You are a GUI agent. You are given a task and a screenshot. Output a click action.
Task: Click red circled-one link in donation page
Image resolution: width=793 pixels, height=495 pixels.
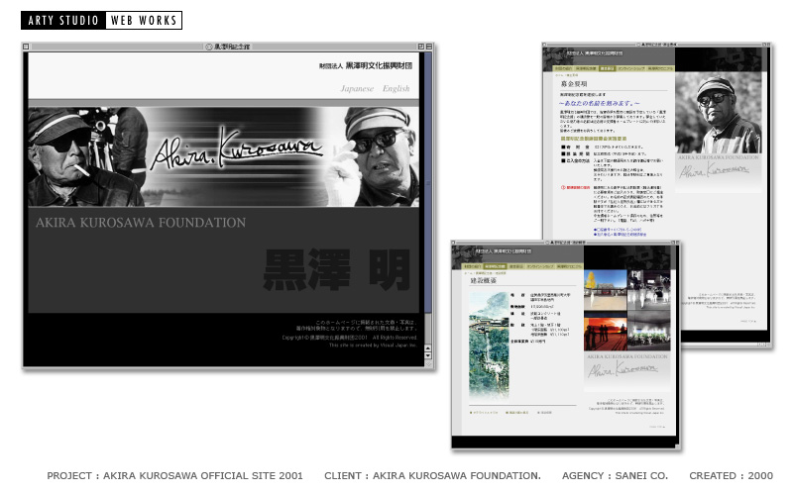(x=576, y=187)
